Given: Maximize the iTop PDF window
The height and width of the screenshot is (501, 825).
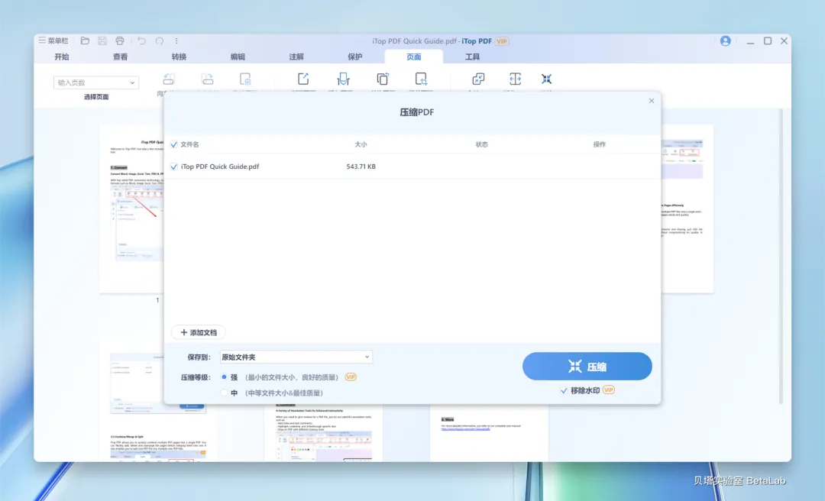Looking at the screenshot, I should pyautogui.click(x=767, y=41).
